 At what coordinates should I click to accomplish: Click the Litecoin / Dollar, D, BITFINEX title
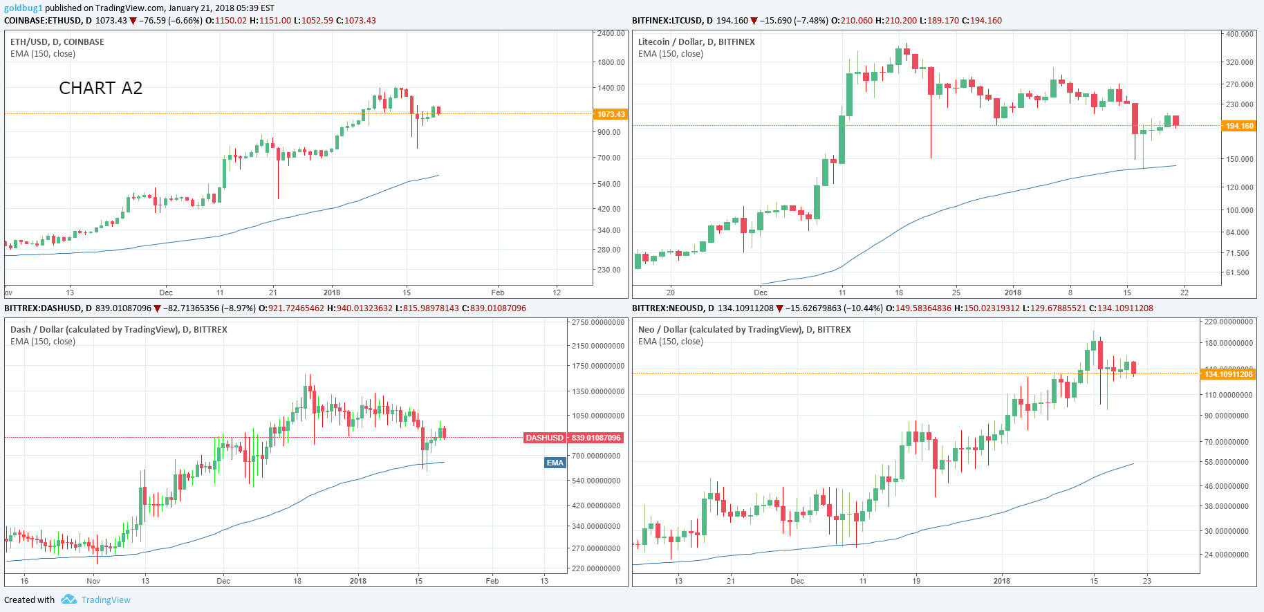pyautogui.click(x=696, y=41)
